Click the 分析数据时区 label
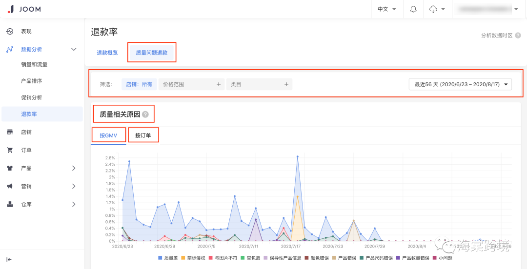 point(497,36)
